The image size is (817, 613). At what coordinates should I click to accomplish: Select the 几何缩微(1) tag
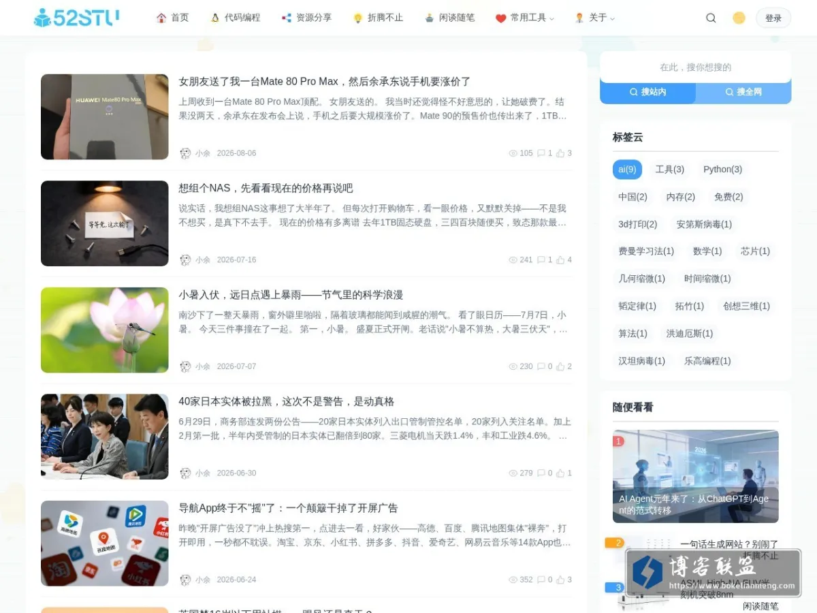click(x=641, y=279)
